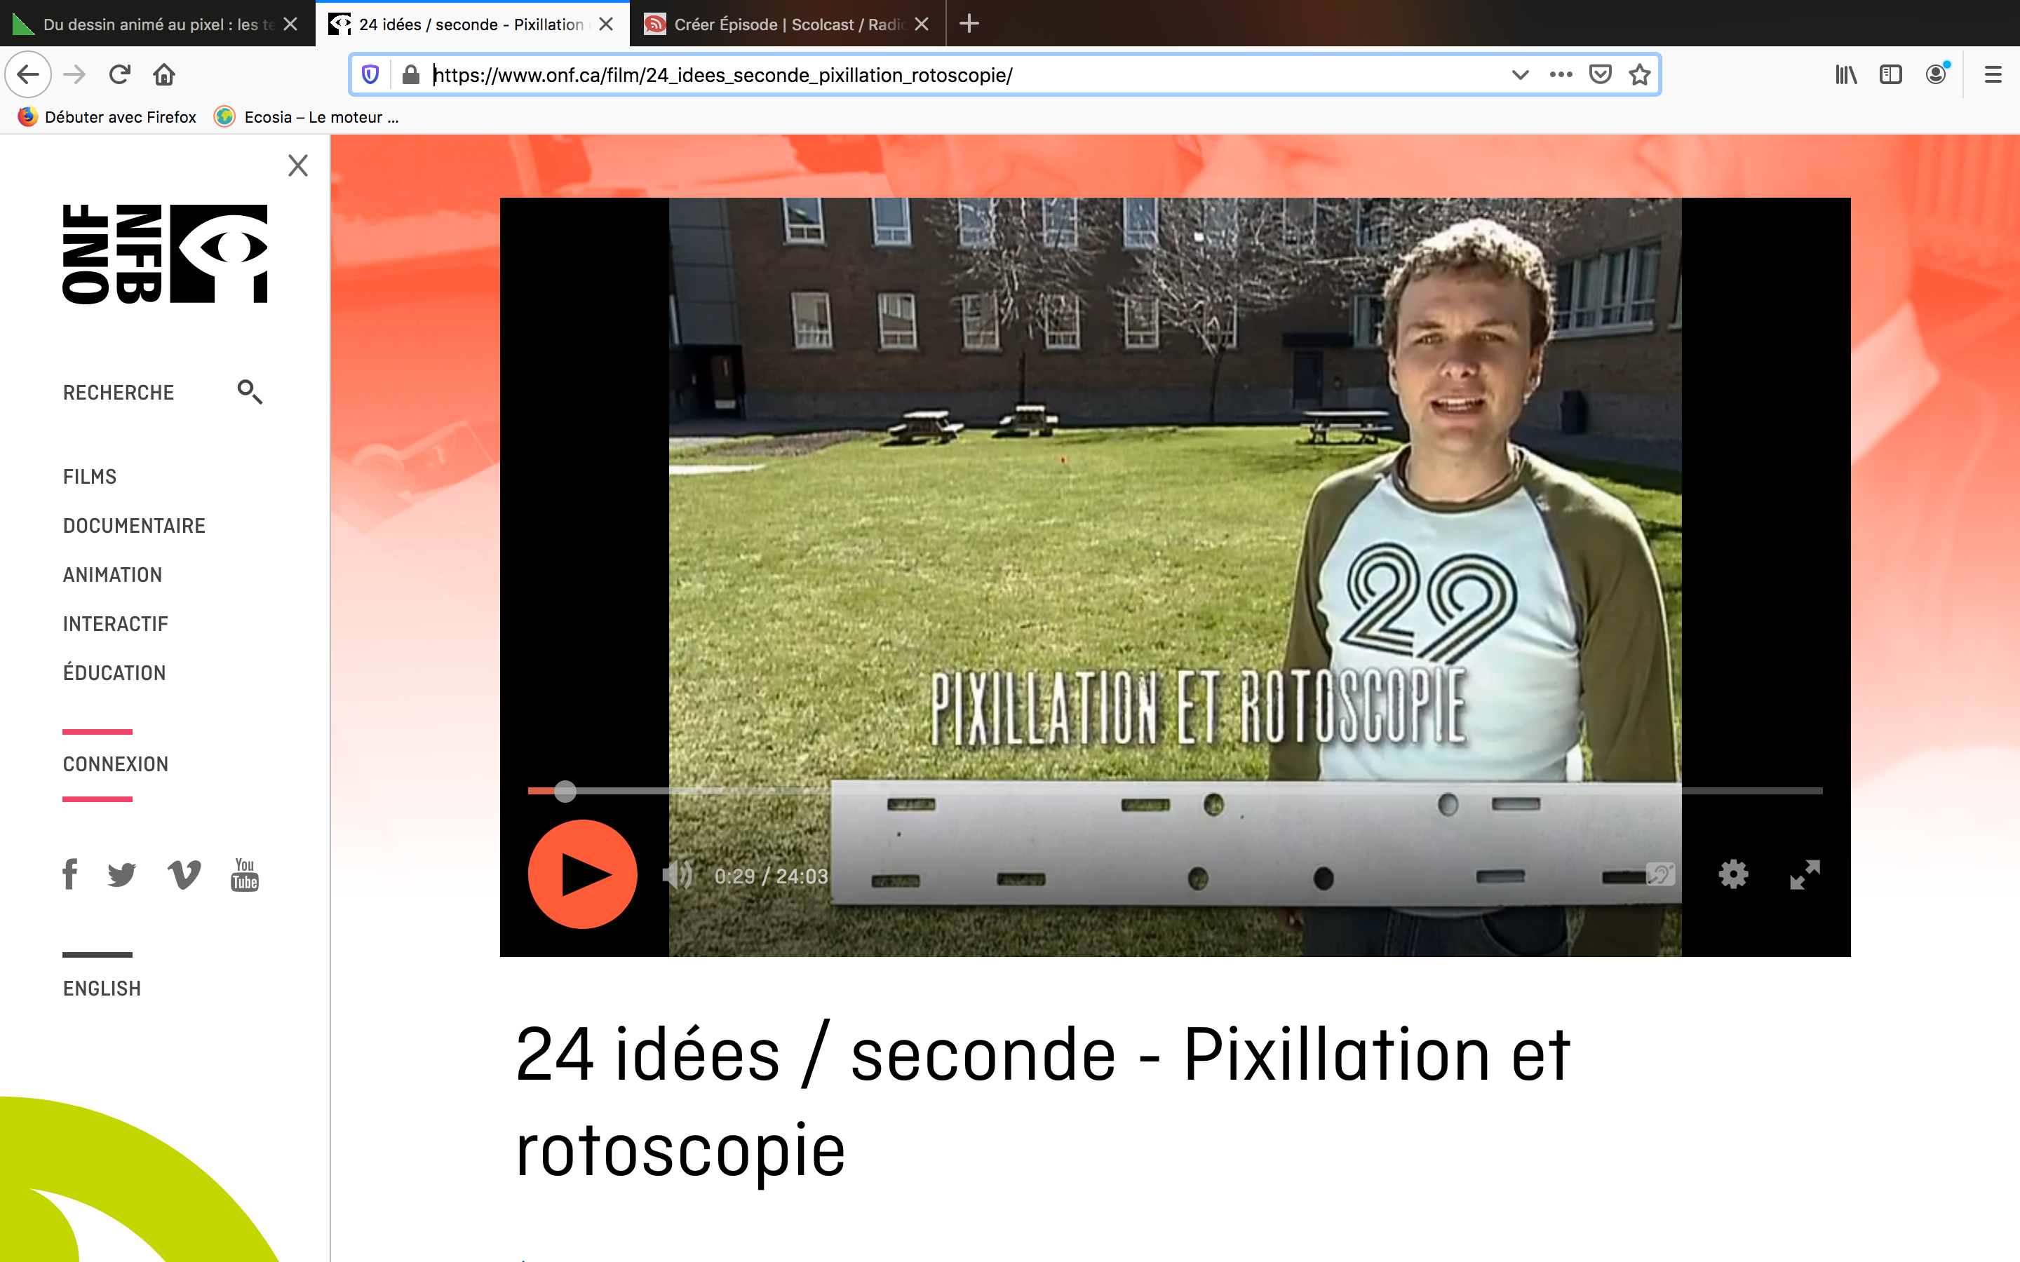Click the CONNEXION login link
Screen dimensions: 2020x1262
coord(116,764)
